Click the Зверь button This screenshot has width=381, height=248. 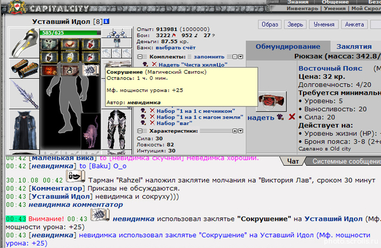295,25
